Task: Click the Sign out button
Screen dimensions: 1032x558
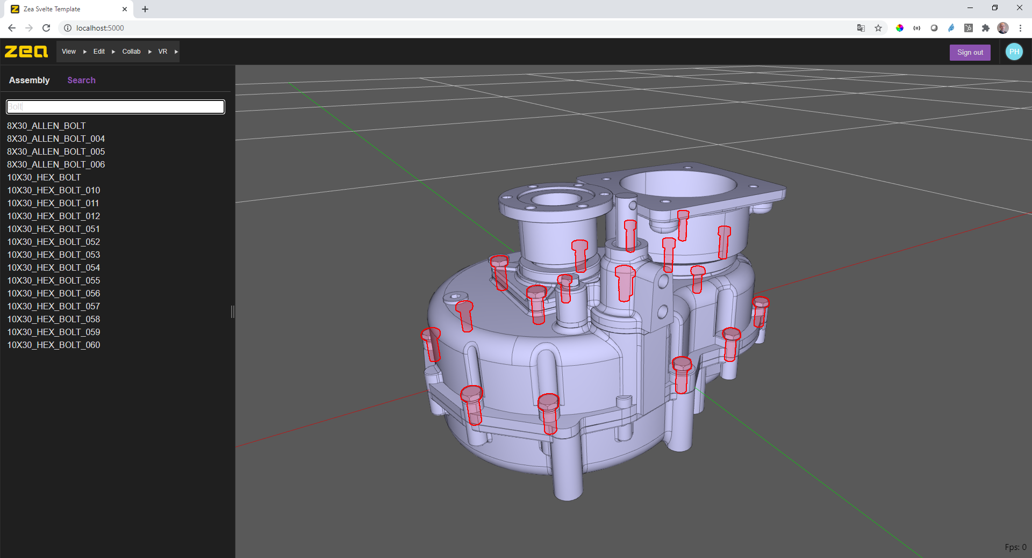Action: (x=970, y=52)
